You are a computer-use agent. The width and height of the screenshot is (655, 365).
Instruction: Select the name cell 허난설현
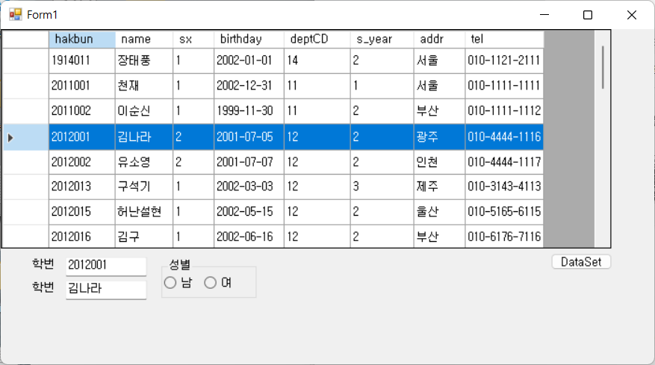(x=144, y=212)
